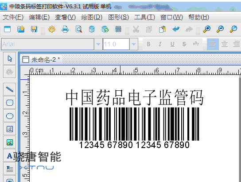Select the draw line tool
The width and height of the screenshot is (241, 182).
point(10,89)
